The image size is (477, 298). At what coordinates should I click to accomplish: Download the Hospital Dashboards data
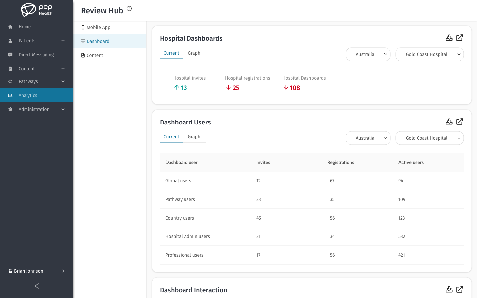click(x=449, y=38)
